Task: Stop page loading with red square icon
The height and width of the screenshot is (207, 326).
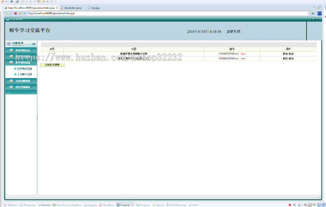Action: tap(16, 13)
